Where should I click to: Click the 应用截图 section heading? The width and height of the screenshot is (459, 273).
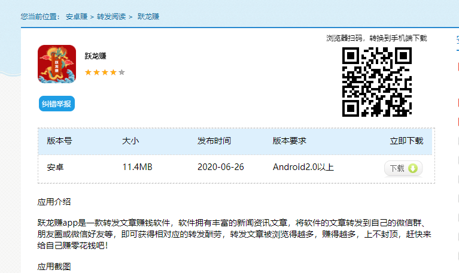pos(54,266)
